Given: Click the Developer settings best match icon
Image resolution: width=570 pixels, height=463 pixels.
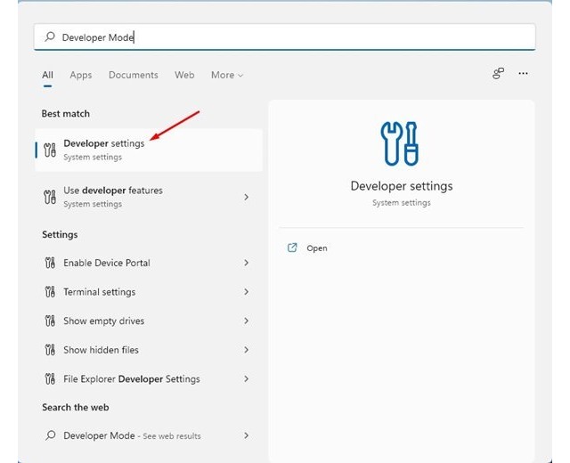Looking at the screenshot, I should (x=50, y=150).
